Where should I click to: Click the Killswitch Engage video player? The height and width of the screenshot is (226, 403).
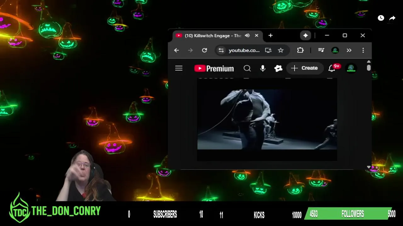coord(267,119)
